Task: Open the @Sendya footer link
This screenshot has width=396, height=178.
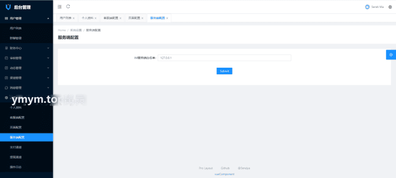Action: point(244,168)
